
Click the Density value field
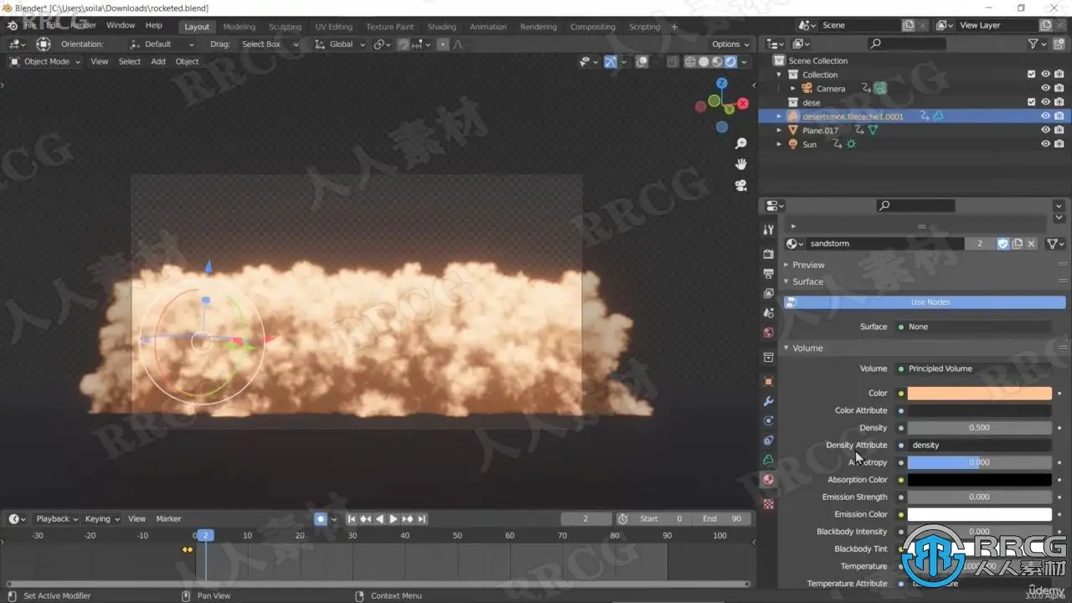pyautogui.click(x=979, y=428)
